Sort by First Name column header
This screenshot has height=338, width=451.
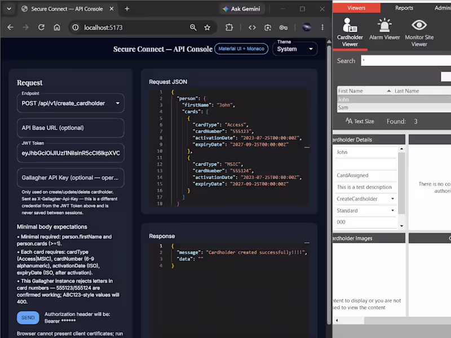364,91
